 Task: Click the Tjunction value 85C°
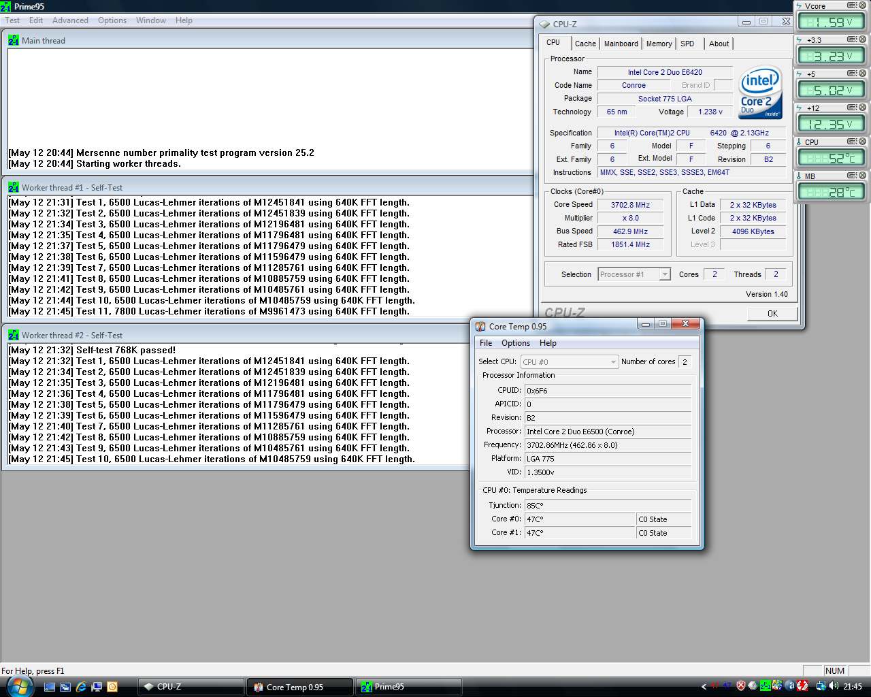608,506
